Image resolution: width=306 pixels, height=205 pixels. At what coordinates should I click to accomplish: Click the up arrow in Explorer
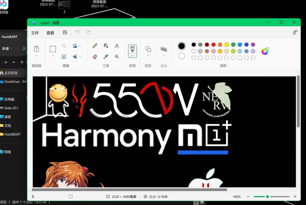22,62
